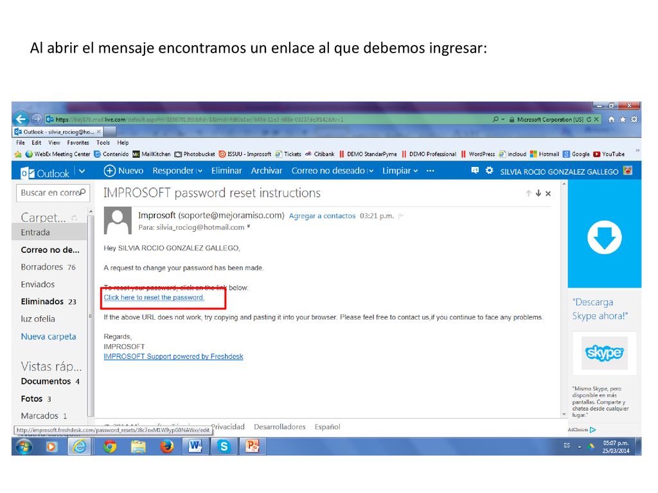Image resolution: width=658 pixels, height=493 pixels.
Task: Go back using the browser back arrow
Action: pos(21,119)
